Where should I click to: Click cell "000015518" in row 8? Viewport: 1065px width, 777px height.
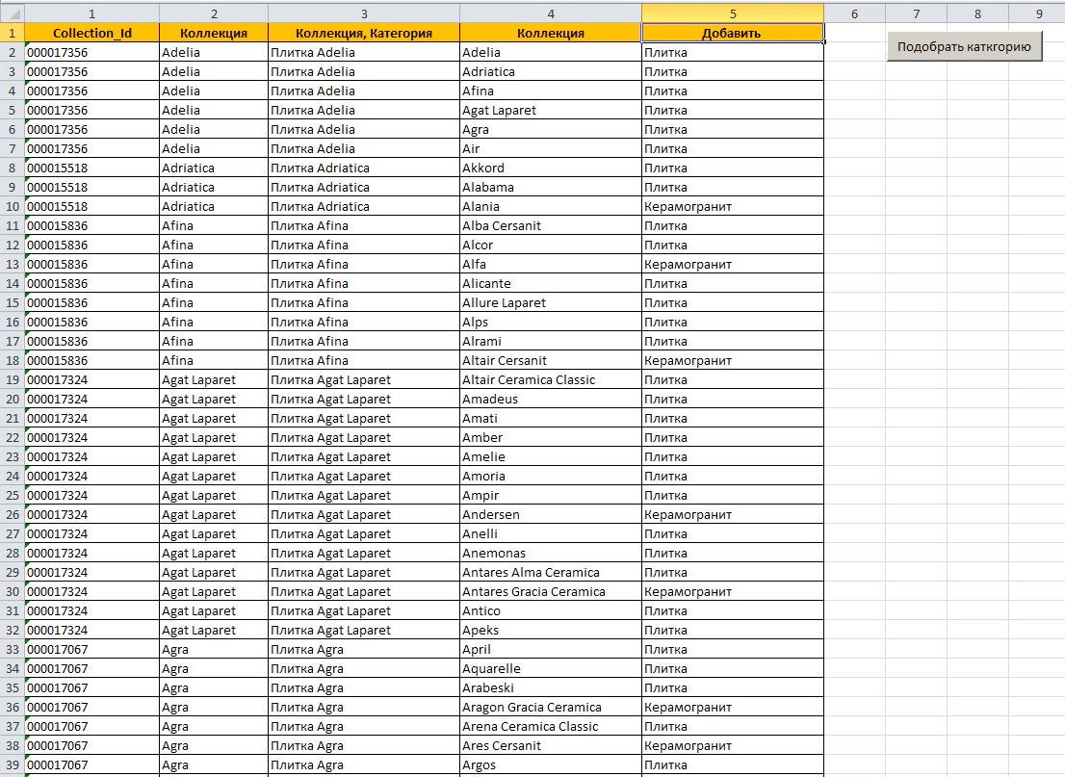[x=91, y=168]
